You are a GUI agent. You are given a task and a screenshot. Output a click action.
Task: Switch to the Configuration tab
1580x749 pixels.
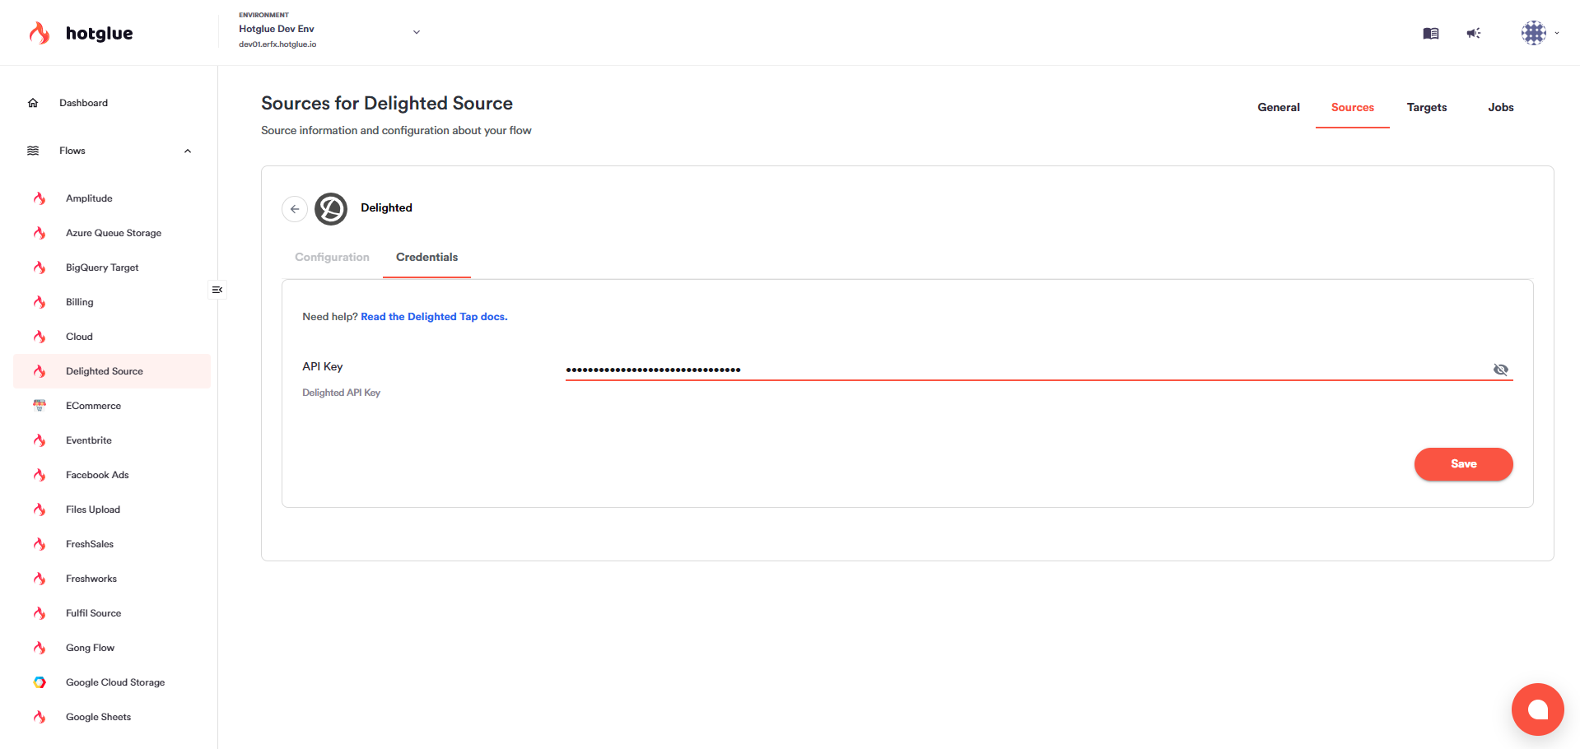pos(332,258)
